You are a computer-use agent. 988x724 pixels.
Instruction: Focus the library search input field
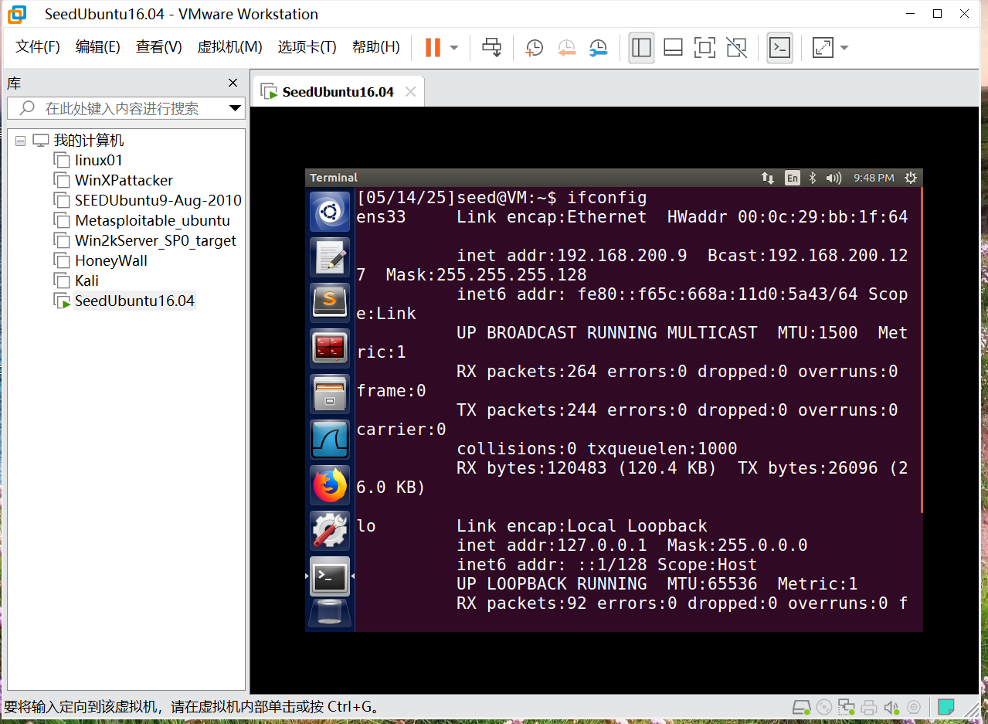coord(119,108)
